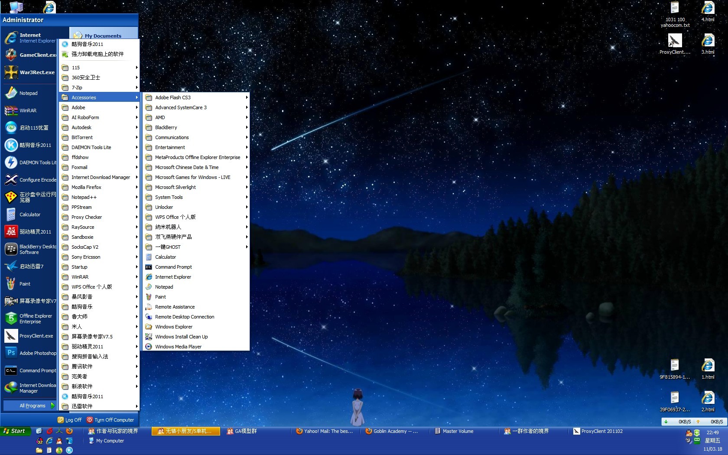Open the 39F06937 text file on desktop

[675, 402]
